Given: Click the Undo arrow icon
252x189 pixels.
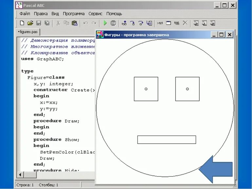Looking at the screenshot, I should point(85,23).
